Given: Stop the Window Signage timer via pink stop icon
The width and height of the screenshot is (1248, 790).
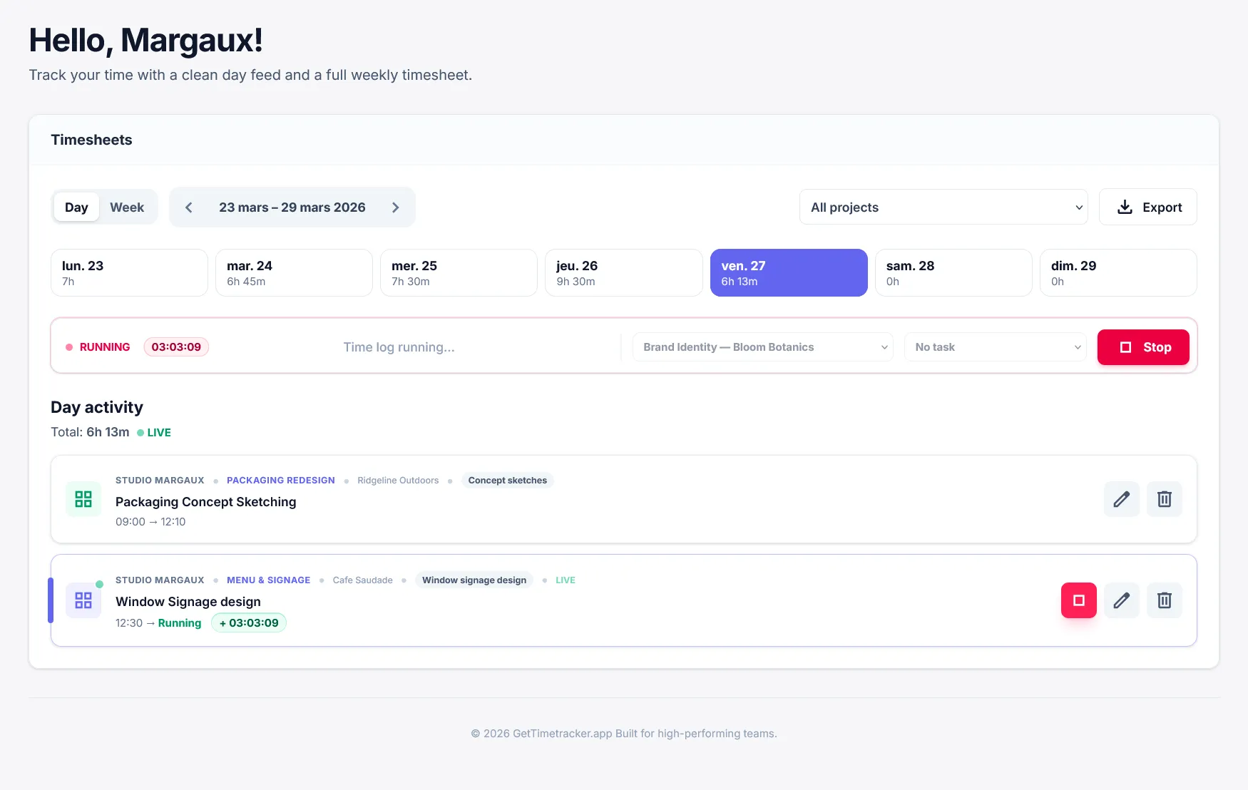Looking at the screenshot, I should click(x=1078, y=600).
